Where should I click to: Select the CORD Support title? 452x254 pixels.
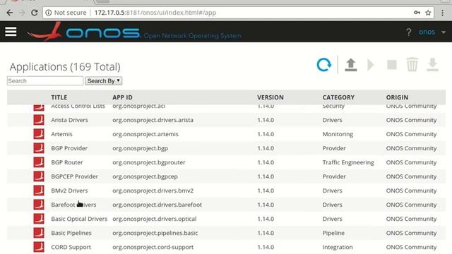click(71, 247)
